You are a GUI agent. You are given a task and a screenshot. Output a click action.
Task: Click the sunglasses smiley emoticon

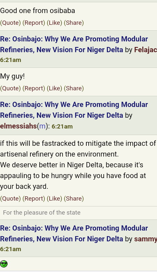(x=4, y=264)
